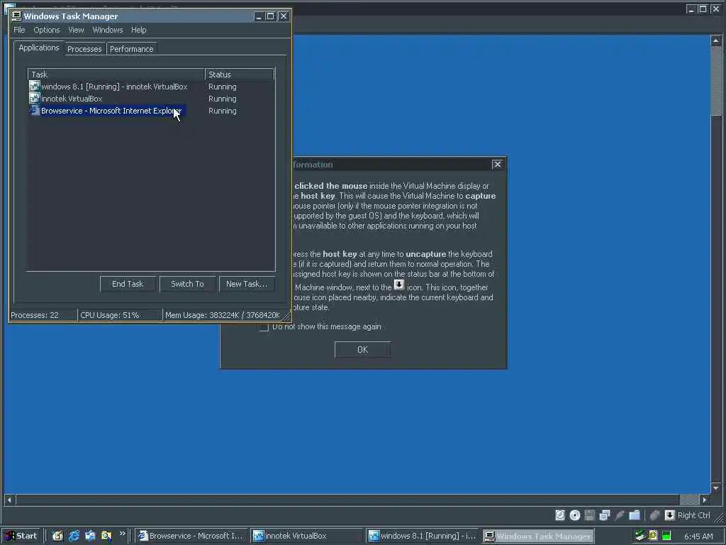The image size is (726, 545).
Task: Sort the list by the Status column header
Action: click(x=240, y=74)
